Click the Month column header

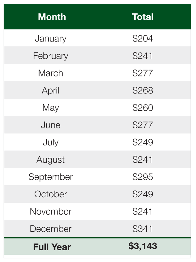pos(52,17)
